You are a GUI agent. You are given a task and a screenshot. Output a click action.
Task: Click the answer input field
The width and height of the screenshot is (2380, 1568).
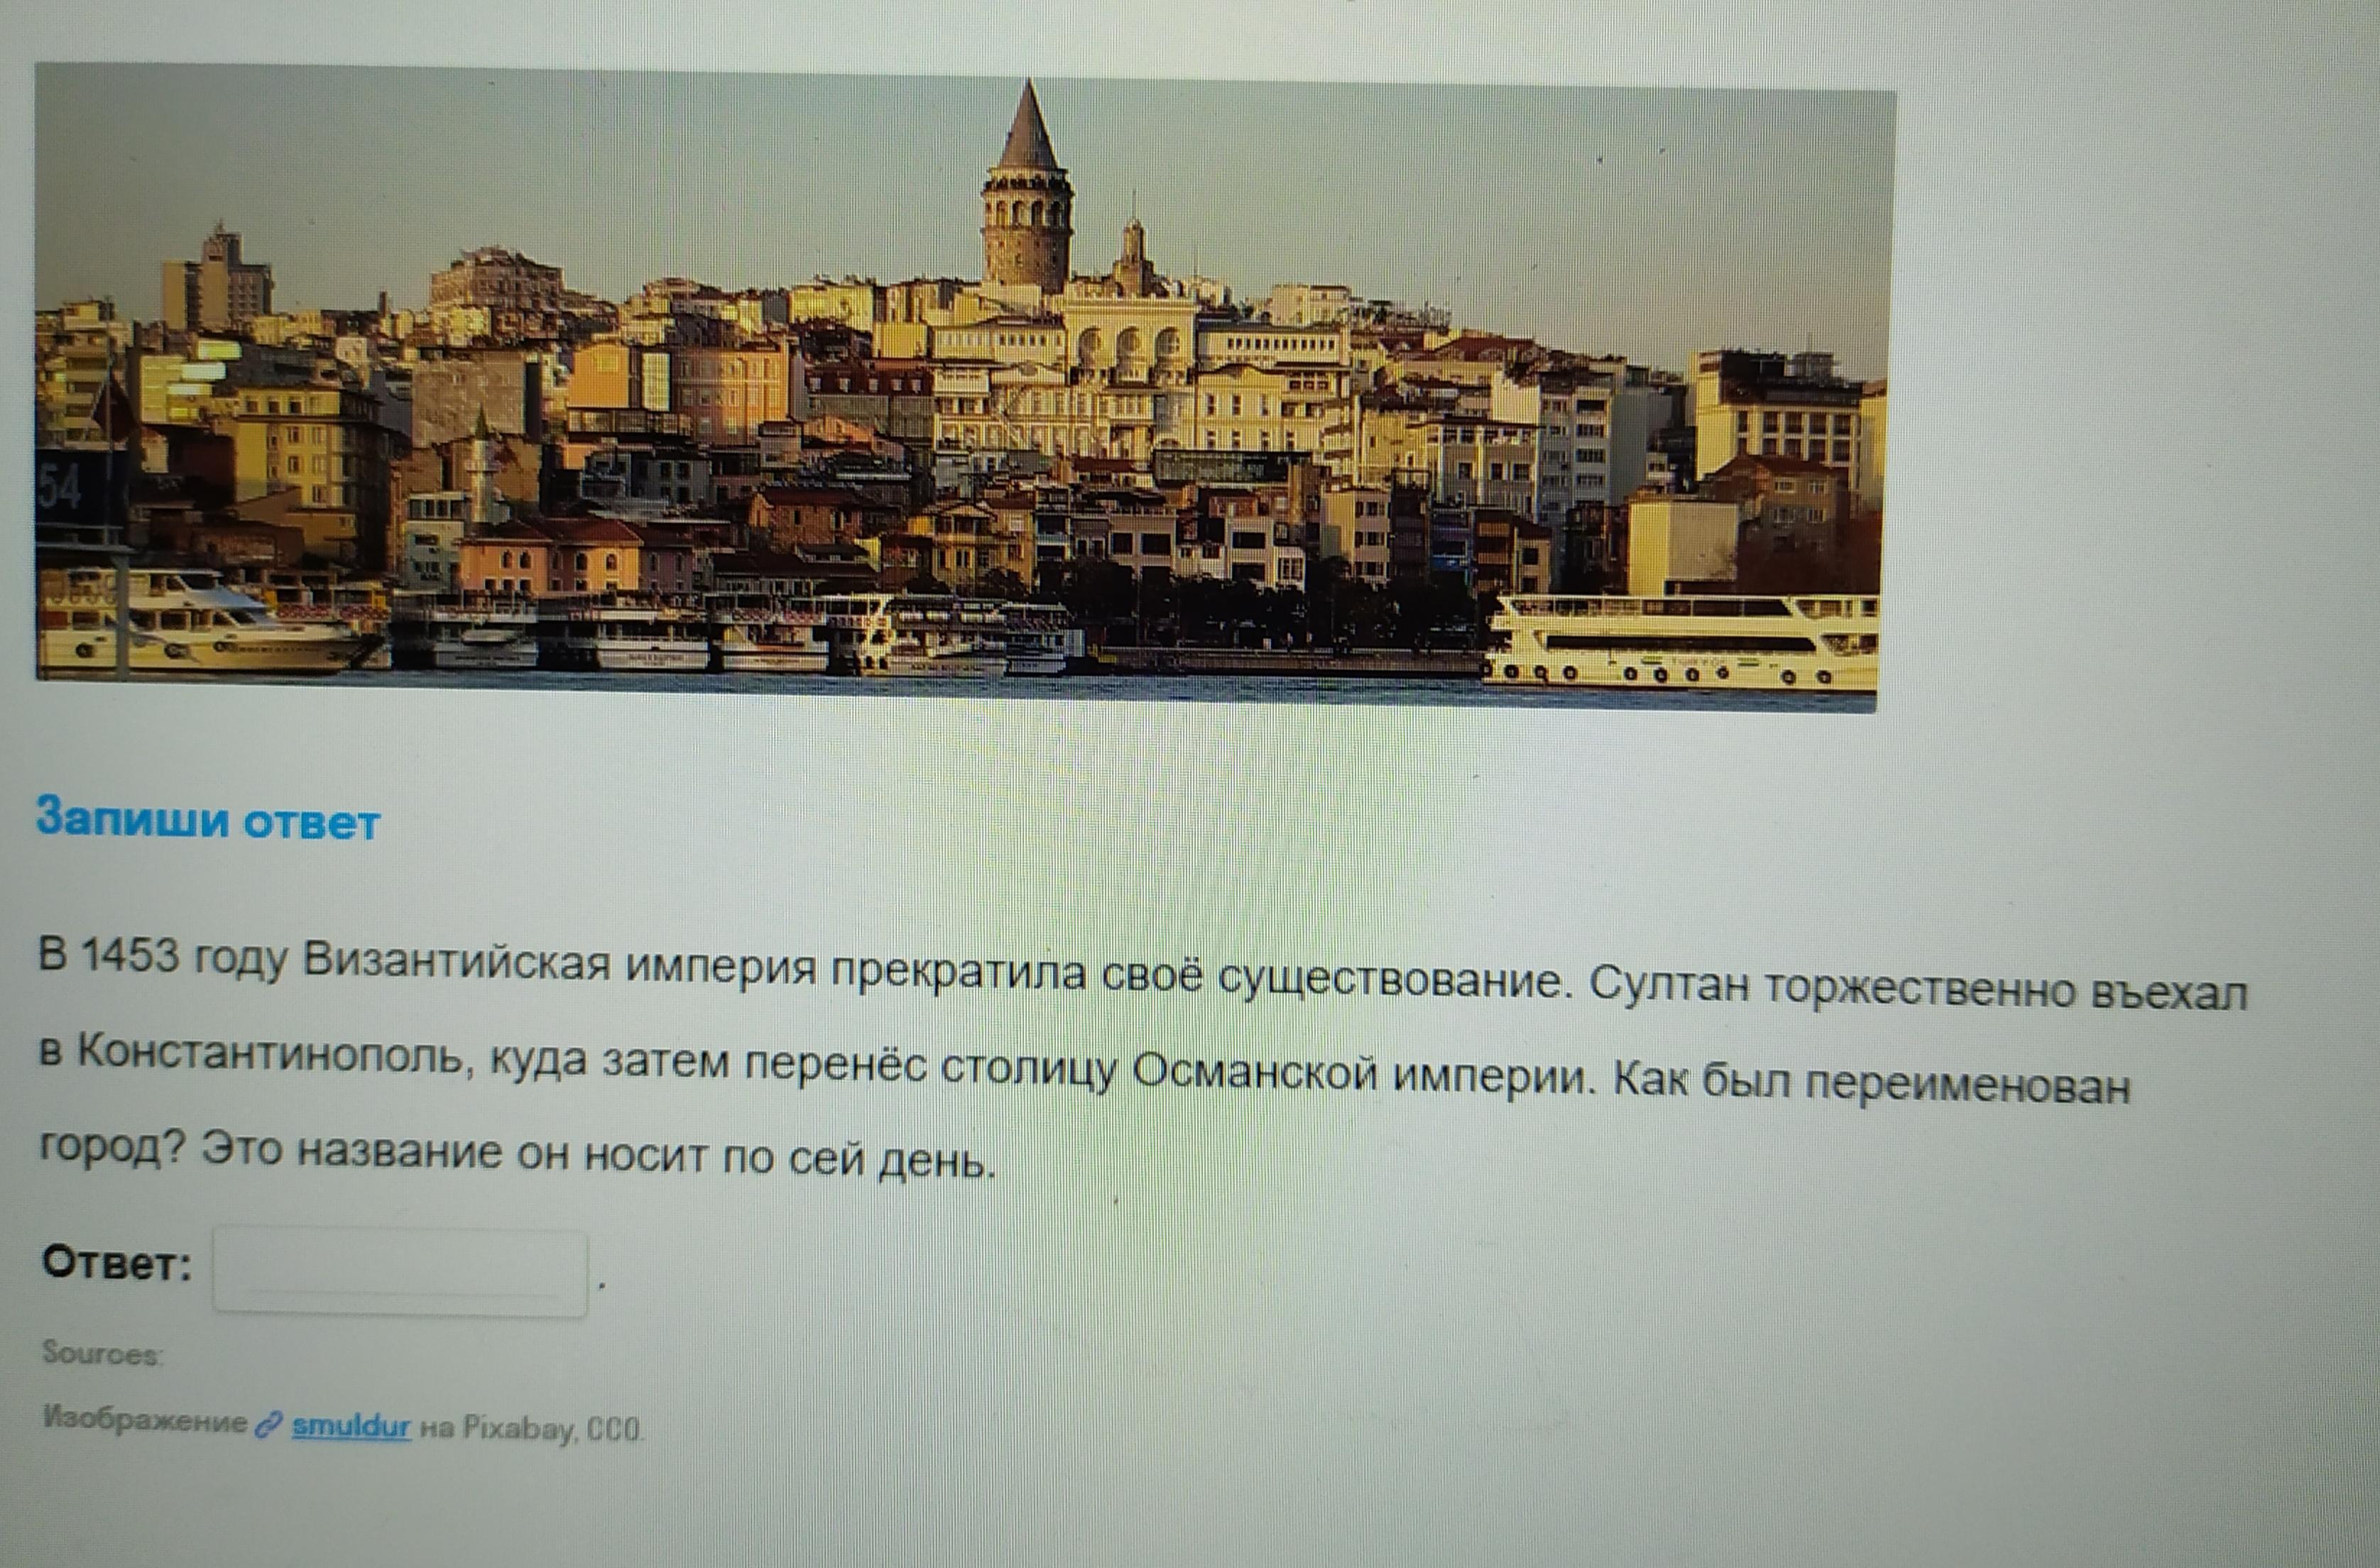pos(398,1271)
